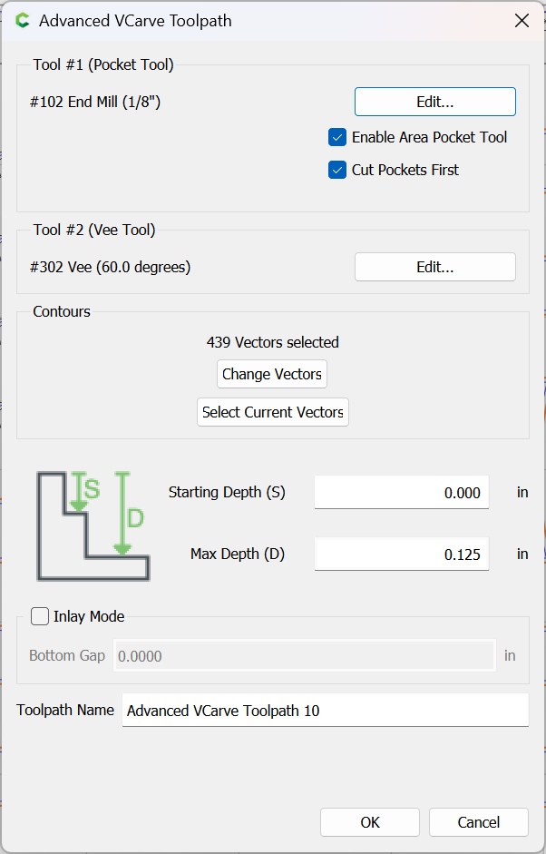
Task: Uncheck Cut Pockets First
Action: [x=337, y=170]
